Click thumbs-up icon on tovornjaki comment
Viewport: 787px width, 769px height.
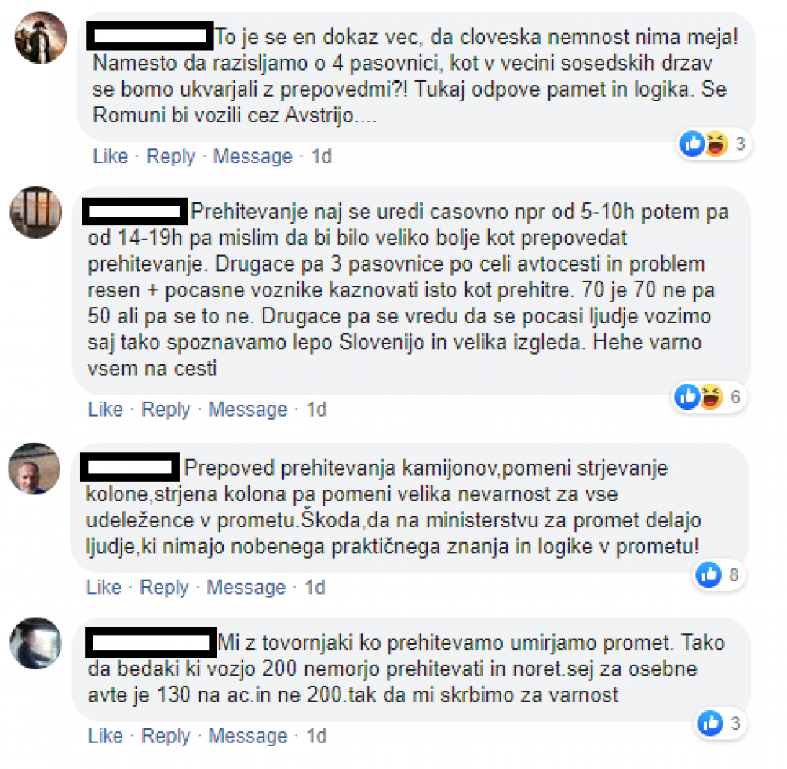[711, 723]
